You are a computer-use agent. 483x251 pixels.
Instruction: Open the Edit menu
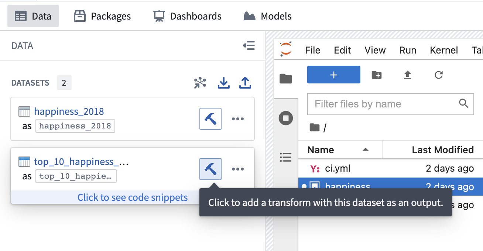tap(342, 50)
